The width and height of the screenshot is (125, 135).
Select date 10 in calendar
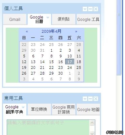70,56
